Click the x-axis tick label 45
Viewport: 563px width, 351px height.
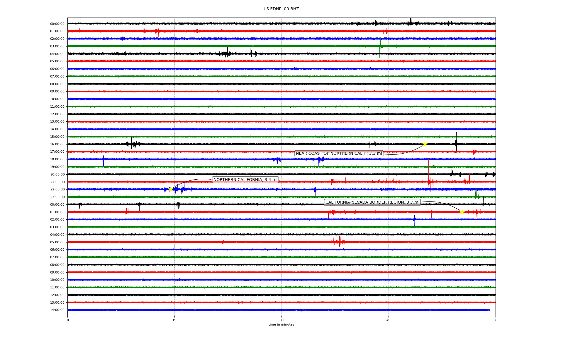389,320
